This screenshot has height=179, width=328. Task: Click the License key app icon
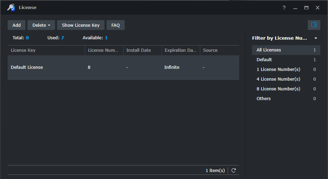coord(11,8)
